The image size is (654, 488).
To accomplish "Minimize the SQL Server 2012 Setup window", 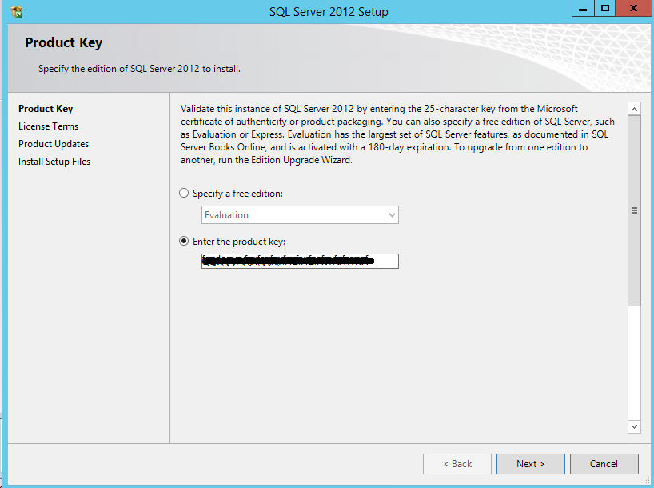I will [x=583, y=8].
